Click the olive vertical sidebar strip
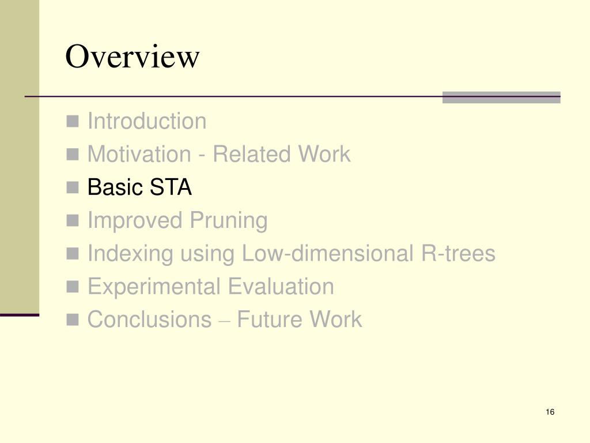This screenshot has height=443, width=590. pyautogui.click(x=20, y=156)
